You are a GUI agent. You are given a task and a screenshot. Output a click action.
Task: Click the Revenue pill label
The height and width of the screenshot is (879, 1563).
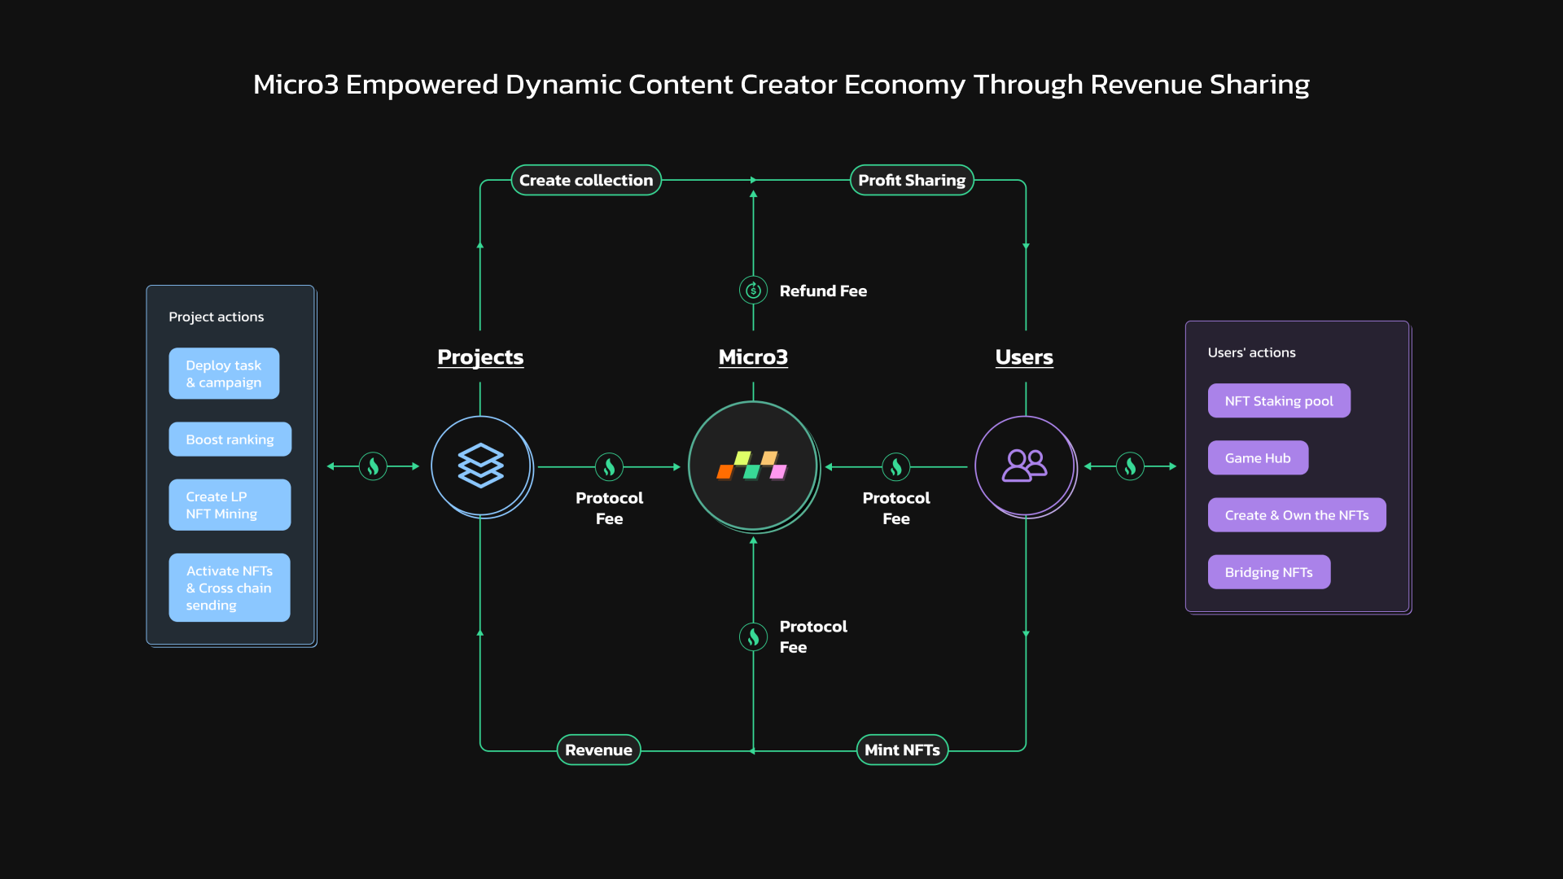tap(598, 750)
